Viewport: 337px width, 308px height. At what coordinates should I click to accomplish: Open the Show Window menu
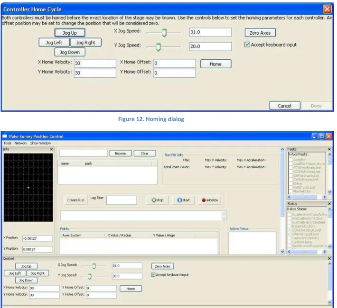[41, 143]
